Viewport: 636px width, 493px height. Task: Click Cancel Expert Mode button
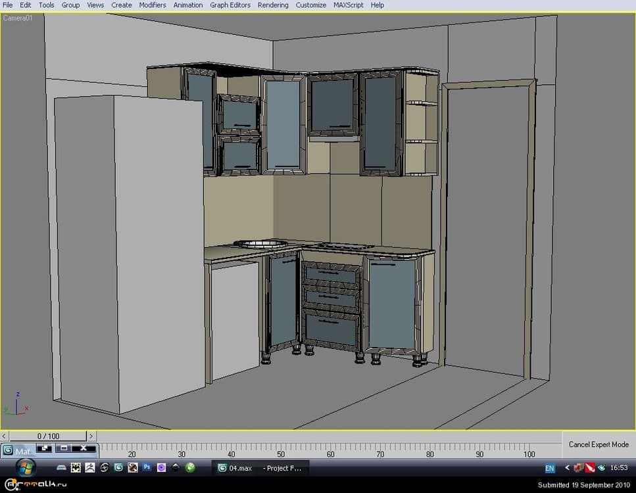[x=599, y=444]
